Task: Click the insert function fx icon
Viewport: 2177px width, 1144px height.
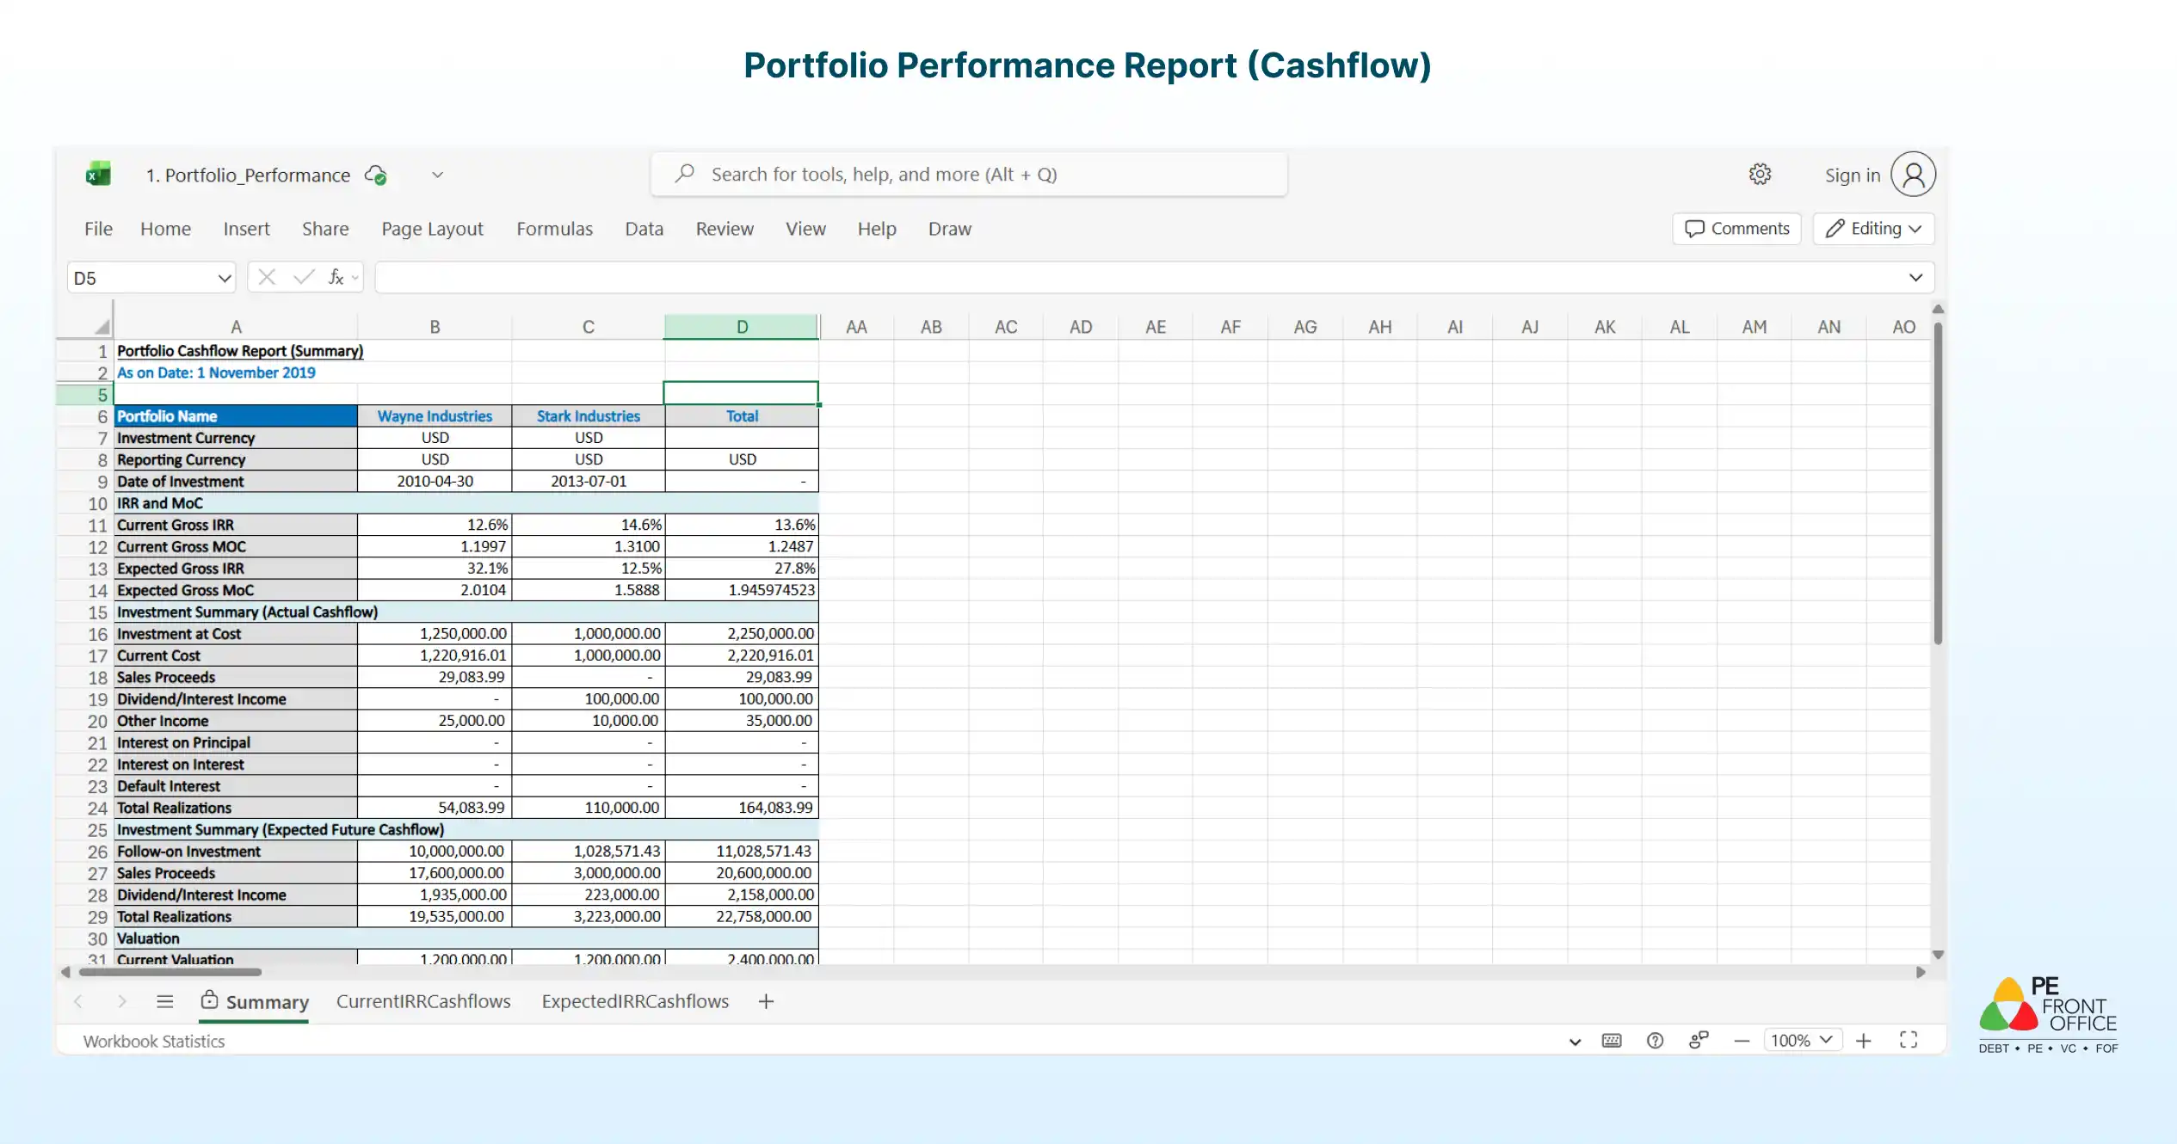Action: pyautogui.click(x=336, y=277)
